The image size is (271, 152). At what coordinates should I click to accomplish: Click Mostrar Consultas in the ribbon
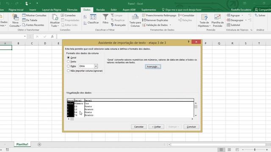pos(34,15)
